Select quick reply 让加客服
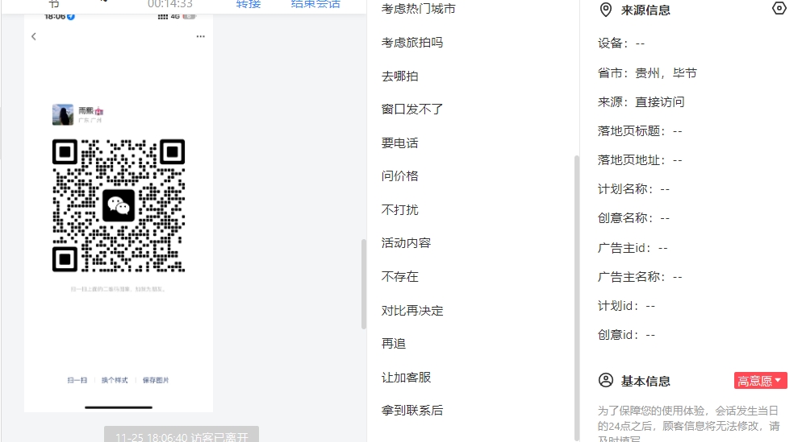This screenshot has width=802, height=442. tap(406, 377)
